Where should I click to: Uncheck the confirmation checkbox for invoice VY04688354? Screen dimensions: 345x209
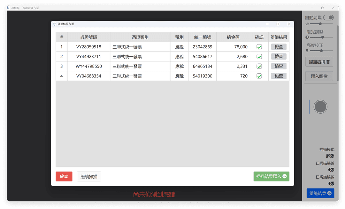coord(259,76)
